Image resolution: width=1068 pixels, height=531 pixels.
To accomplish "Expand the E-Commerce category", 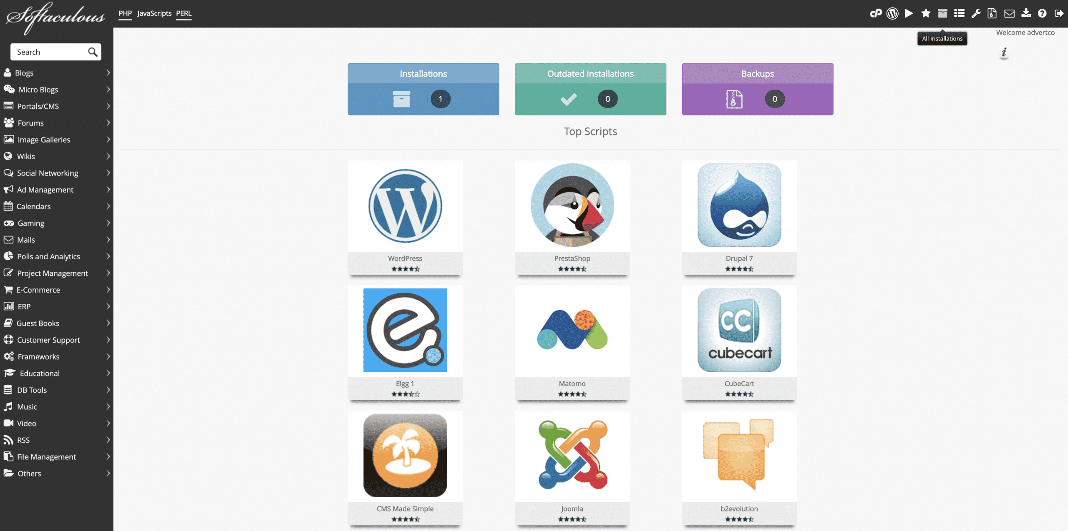I will click(57, 290).
